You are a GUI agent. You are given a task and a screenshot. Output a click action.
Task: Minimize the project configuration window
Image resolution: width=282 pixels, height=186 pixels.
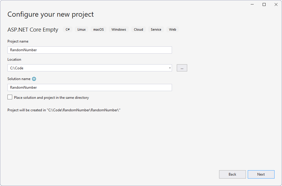point(252,4)
